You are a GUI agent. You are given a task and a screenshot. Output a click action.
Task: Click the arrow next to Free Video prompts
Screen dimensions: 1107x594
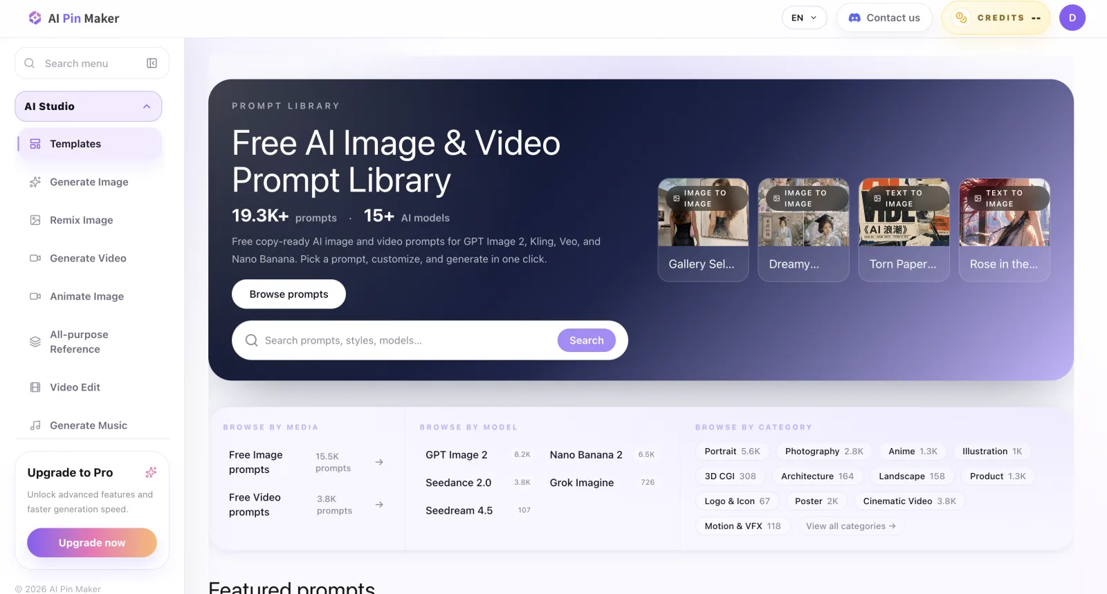379,505
